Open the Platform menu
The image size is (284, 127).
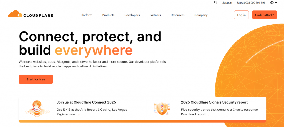coord(86,15)
